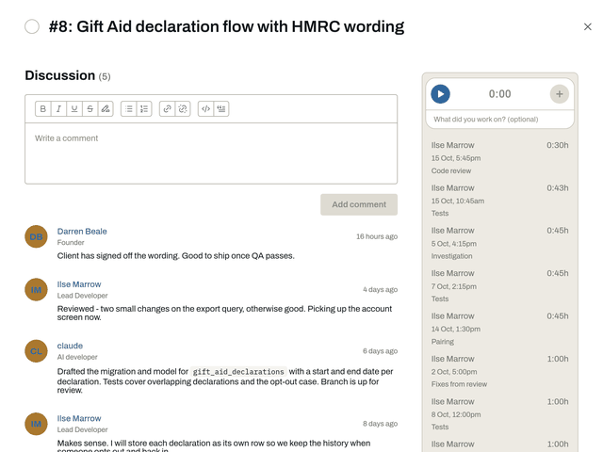Click the Discussion heading

(x=60, y=75)
